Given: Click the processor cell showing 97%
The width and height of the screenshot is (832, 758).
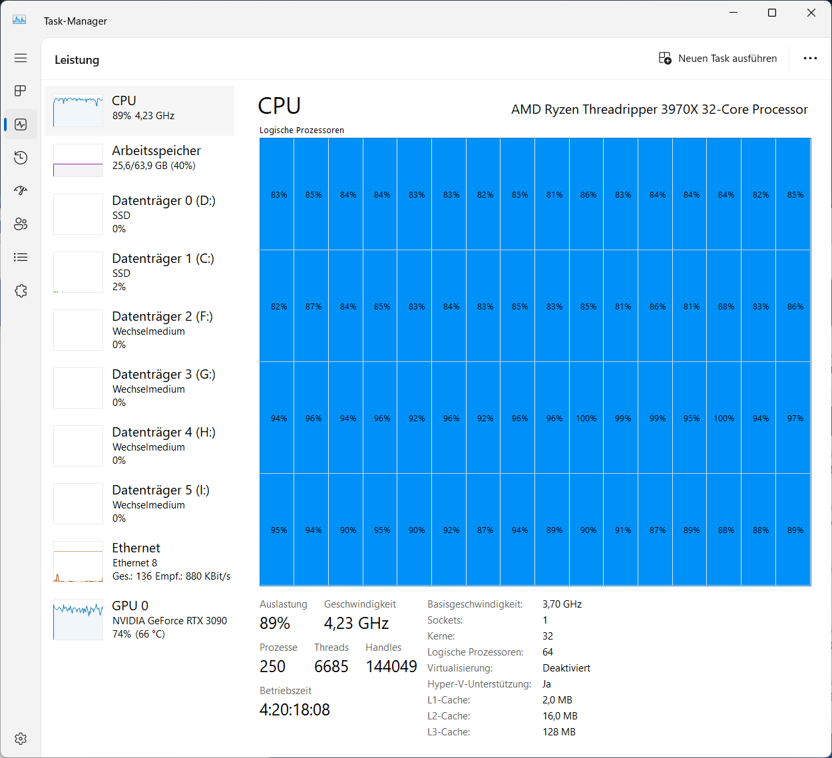Looking at the screenshot, I should [794, 418].
